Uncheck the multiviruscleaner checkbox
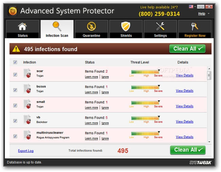Screen dimensions: 221x172 (x=15, y=136)
